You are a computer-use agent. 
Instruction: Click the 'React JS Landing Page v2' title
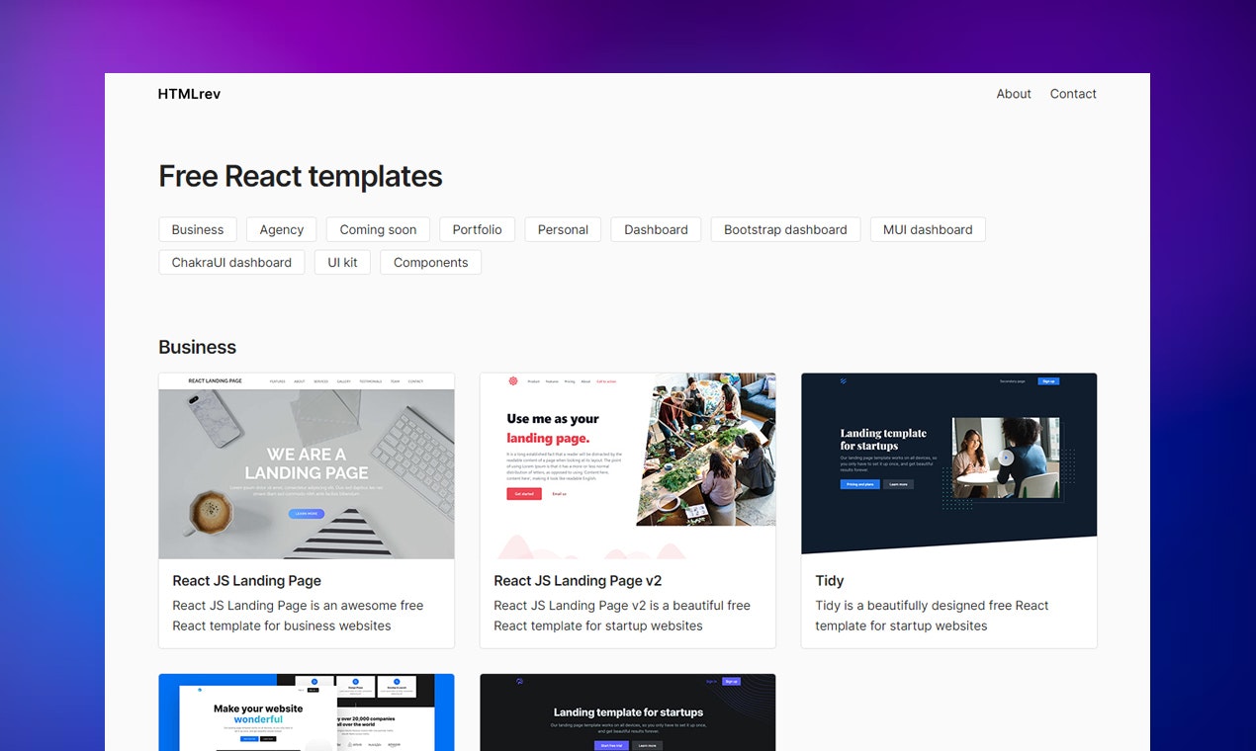pyautogui.click(x=578, y=581)
